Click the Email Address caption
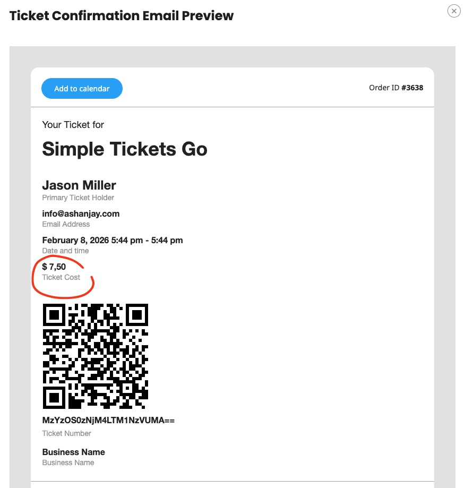The width and height of the screenshot is (465, 488). [x=66, y=224]
